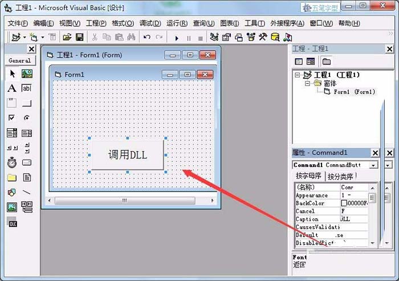Select the TextBox control tool
Viewport: 399px width, 281px height.
27,88
